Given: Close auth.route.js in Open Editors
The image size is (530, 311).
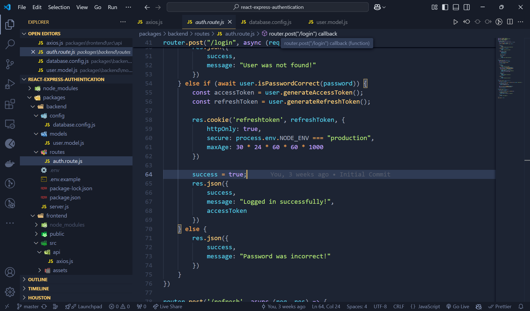Looking at the screenshot, I should (x=33, y=52).
